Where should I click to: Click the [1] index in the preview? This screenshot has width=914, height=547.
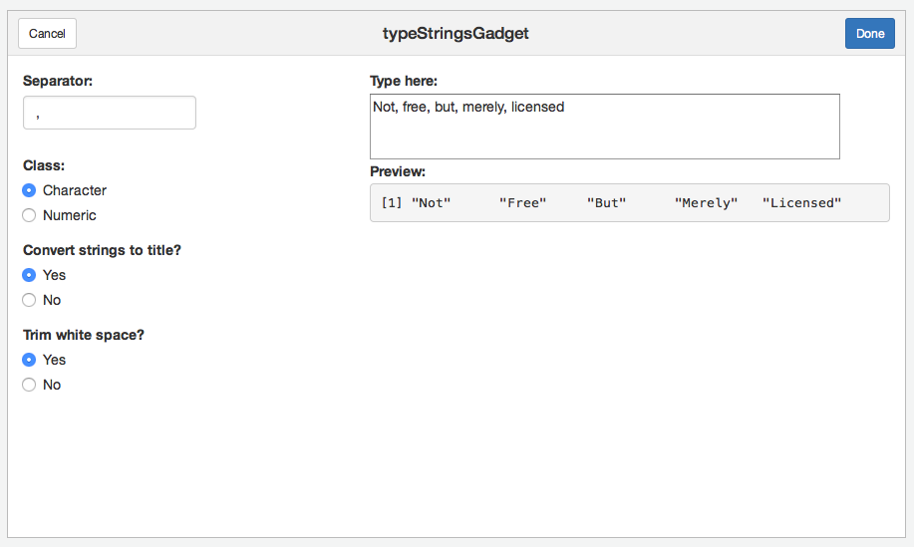tap(391, 203)
